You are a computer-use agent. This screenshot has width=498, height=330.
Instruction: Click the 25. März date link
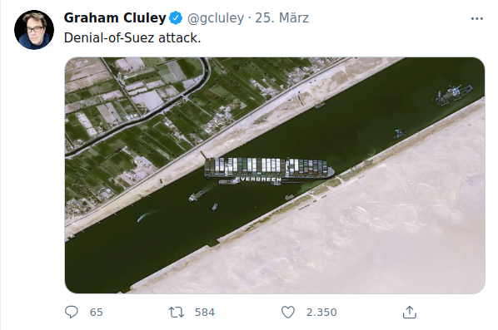281,18
